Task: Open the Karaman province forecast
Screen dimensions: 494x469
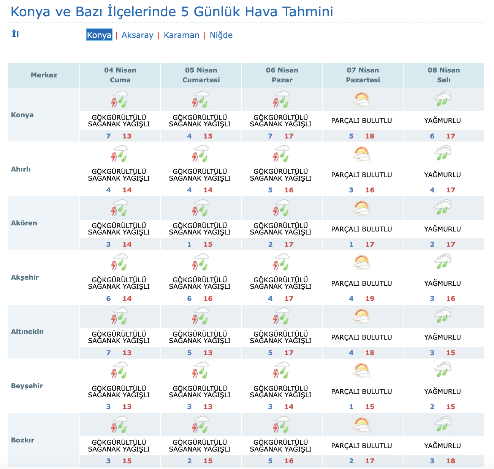Action: [x=181, y=35]
